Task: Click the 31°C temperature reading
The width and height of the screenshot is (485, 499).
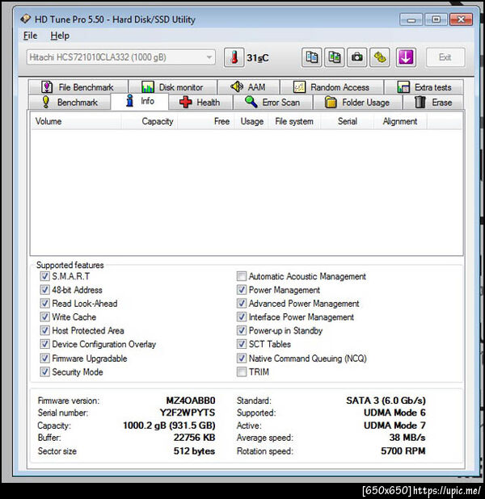Action: pyautogui.click(x=258, y=58)
